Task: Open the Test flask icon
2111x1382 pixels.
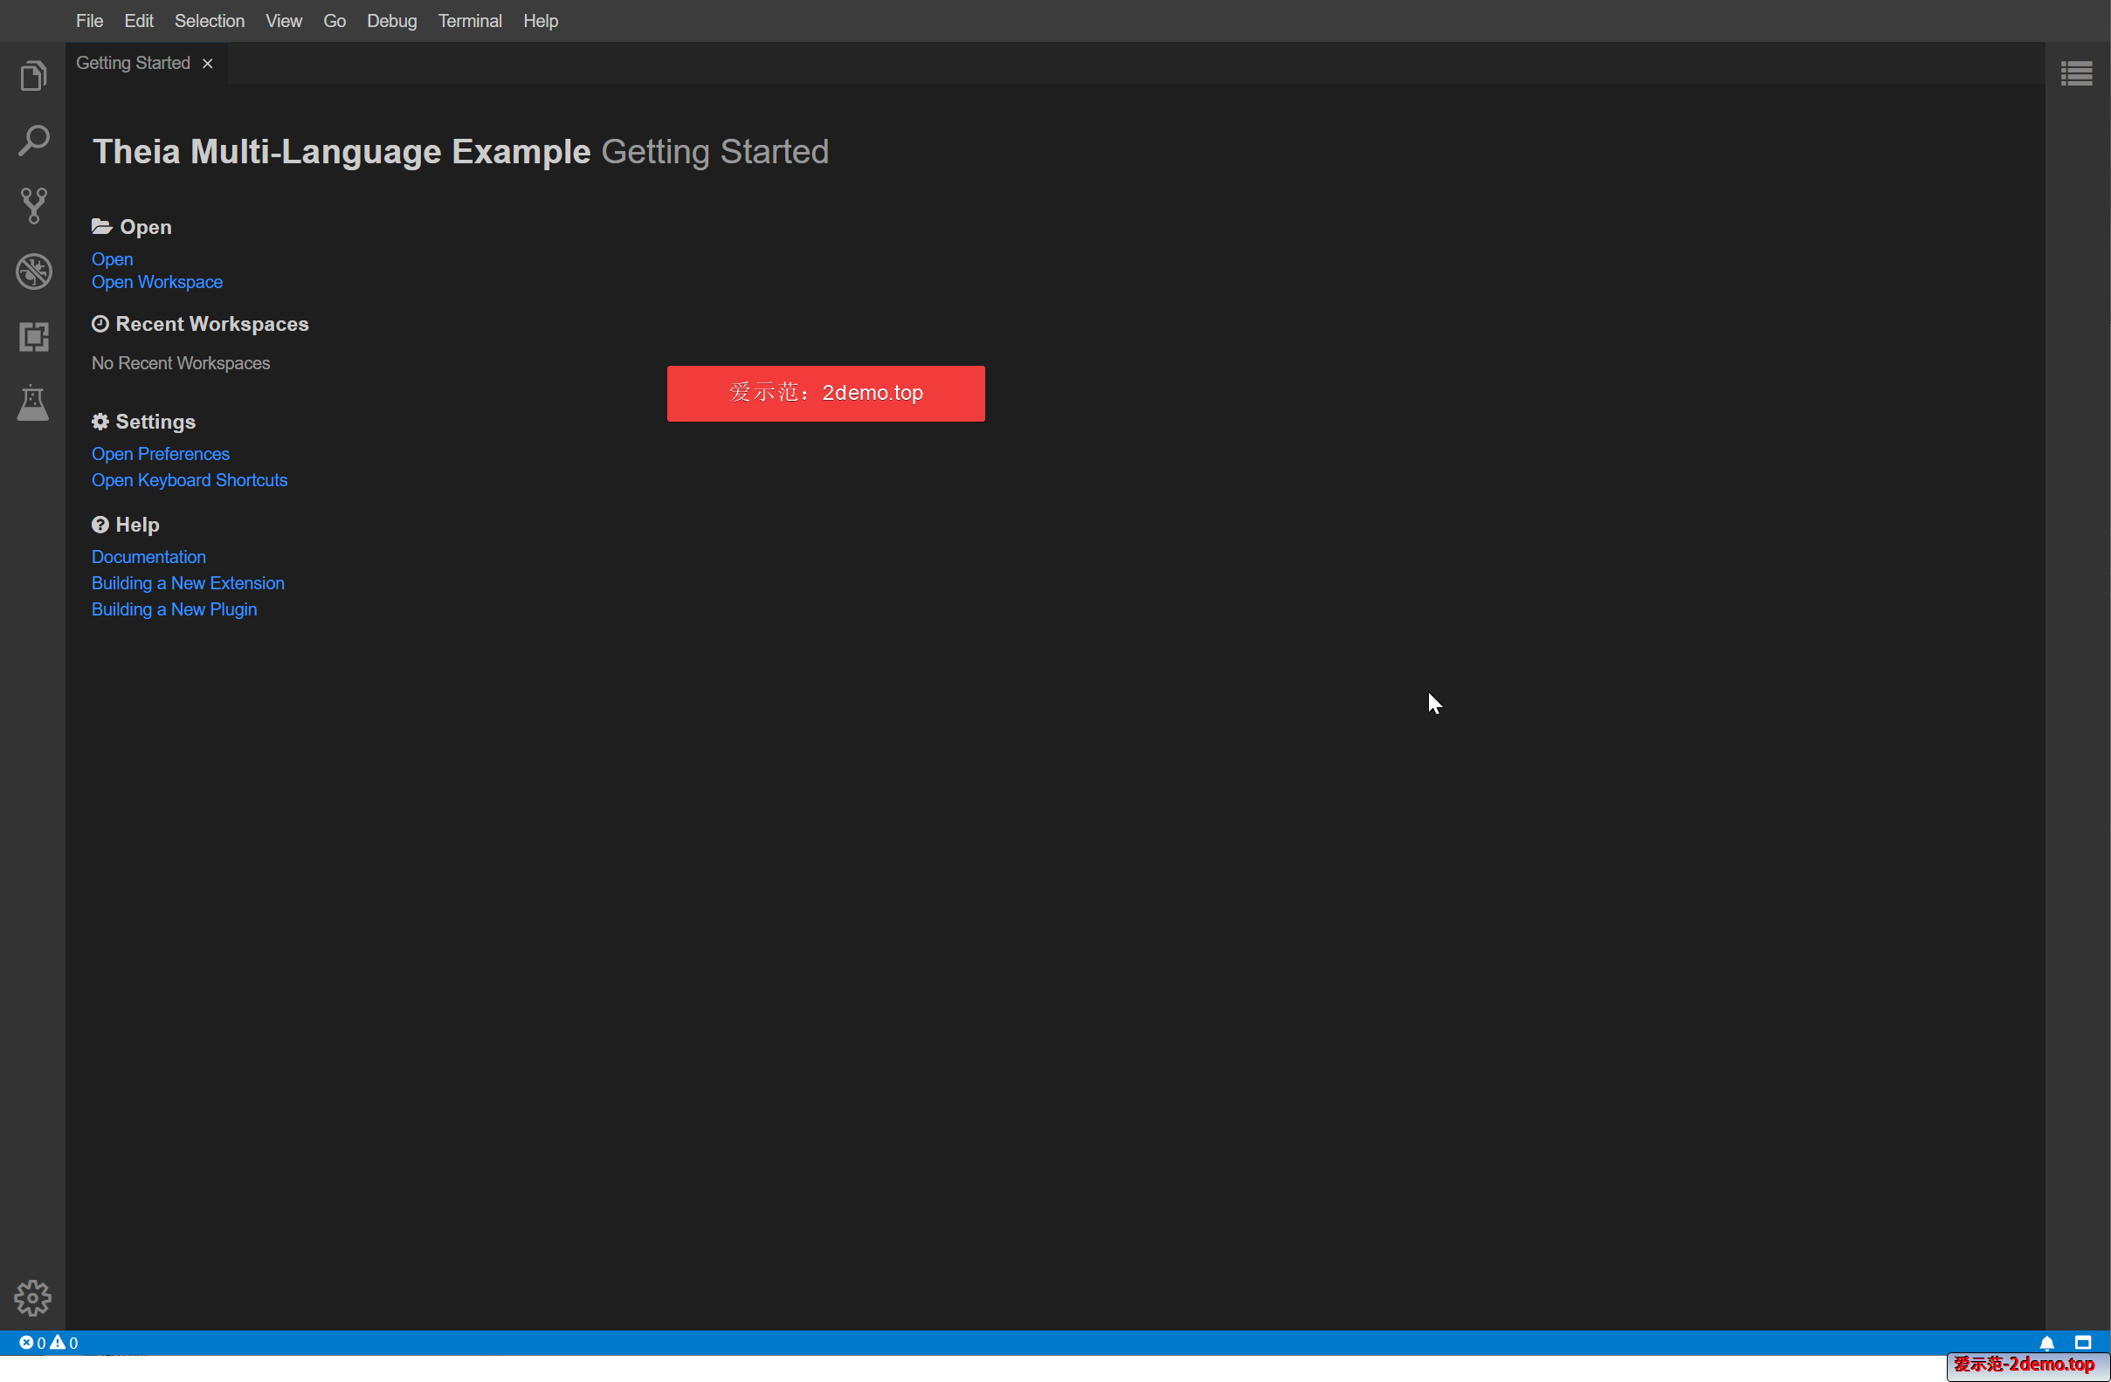Action: [33, 403]
